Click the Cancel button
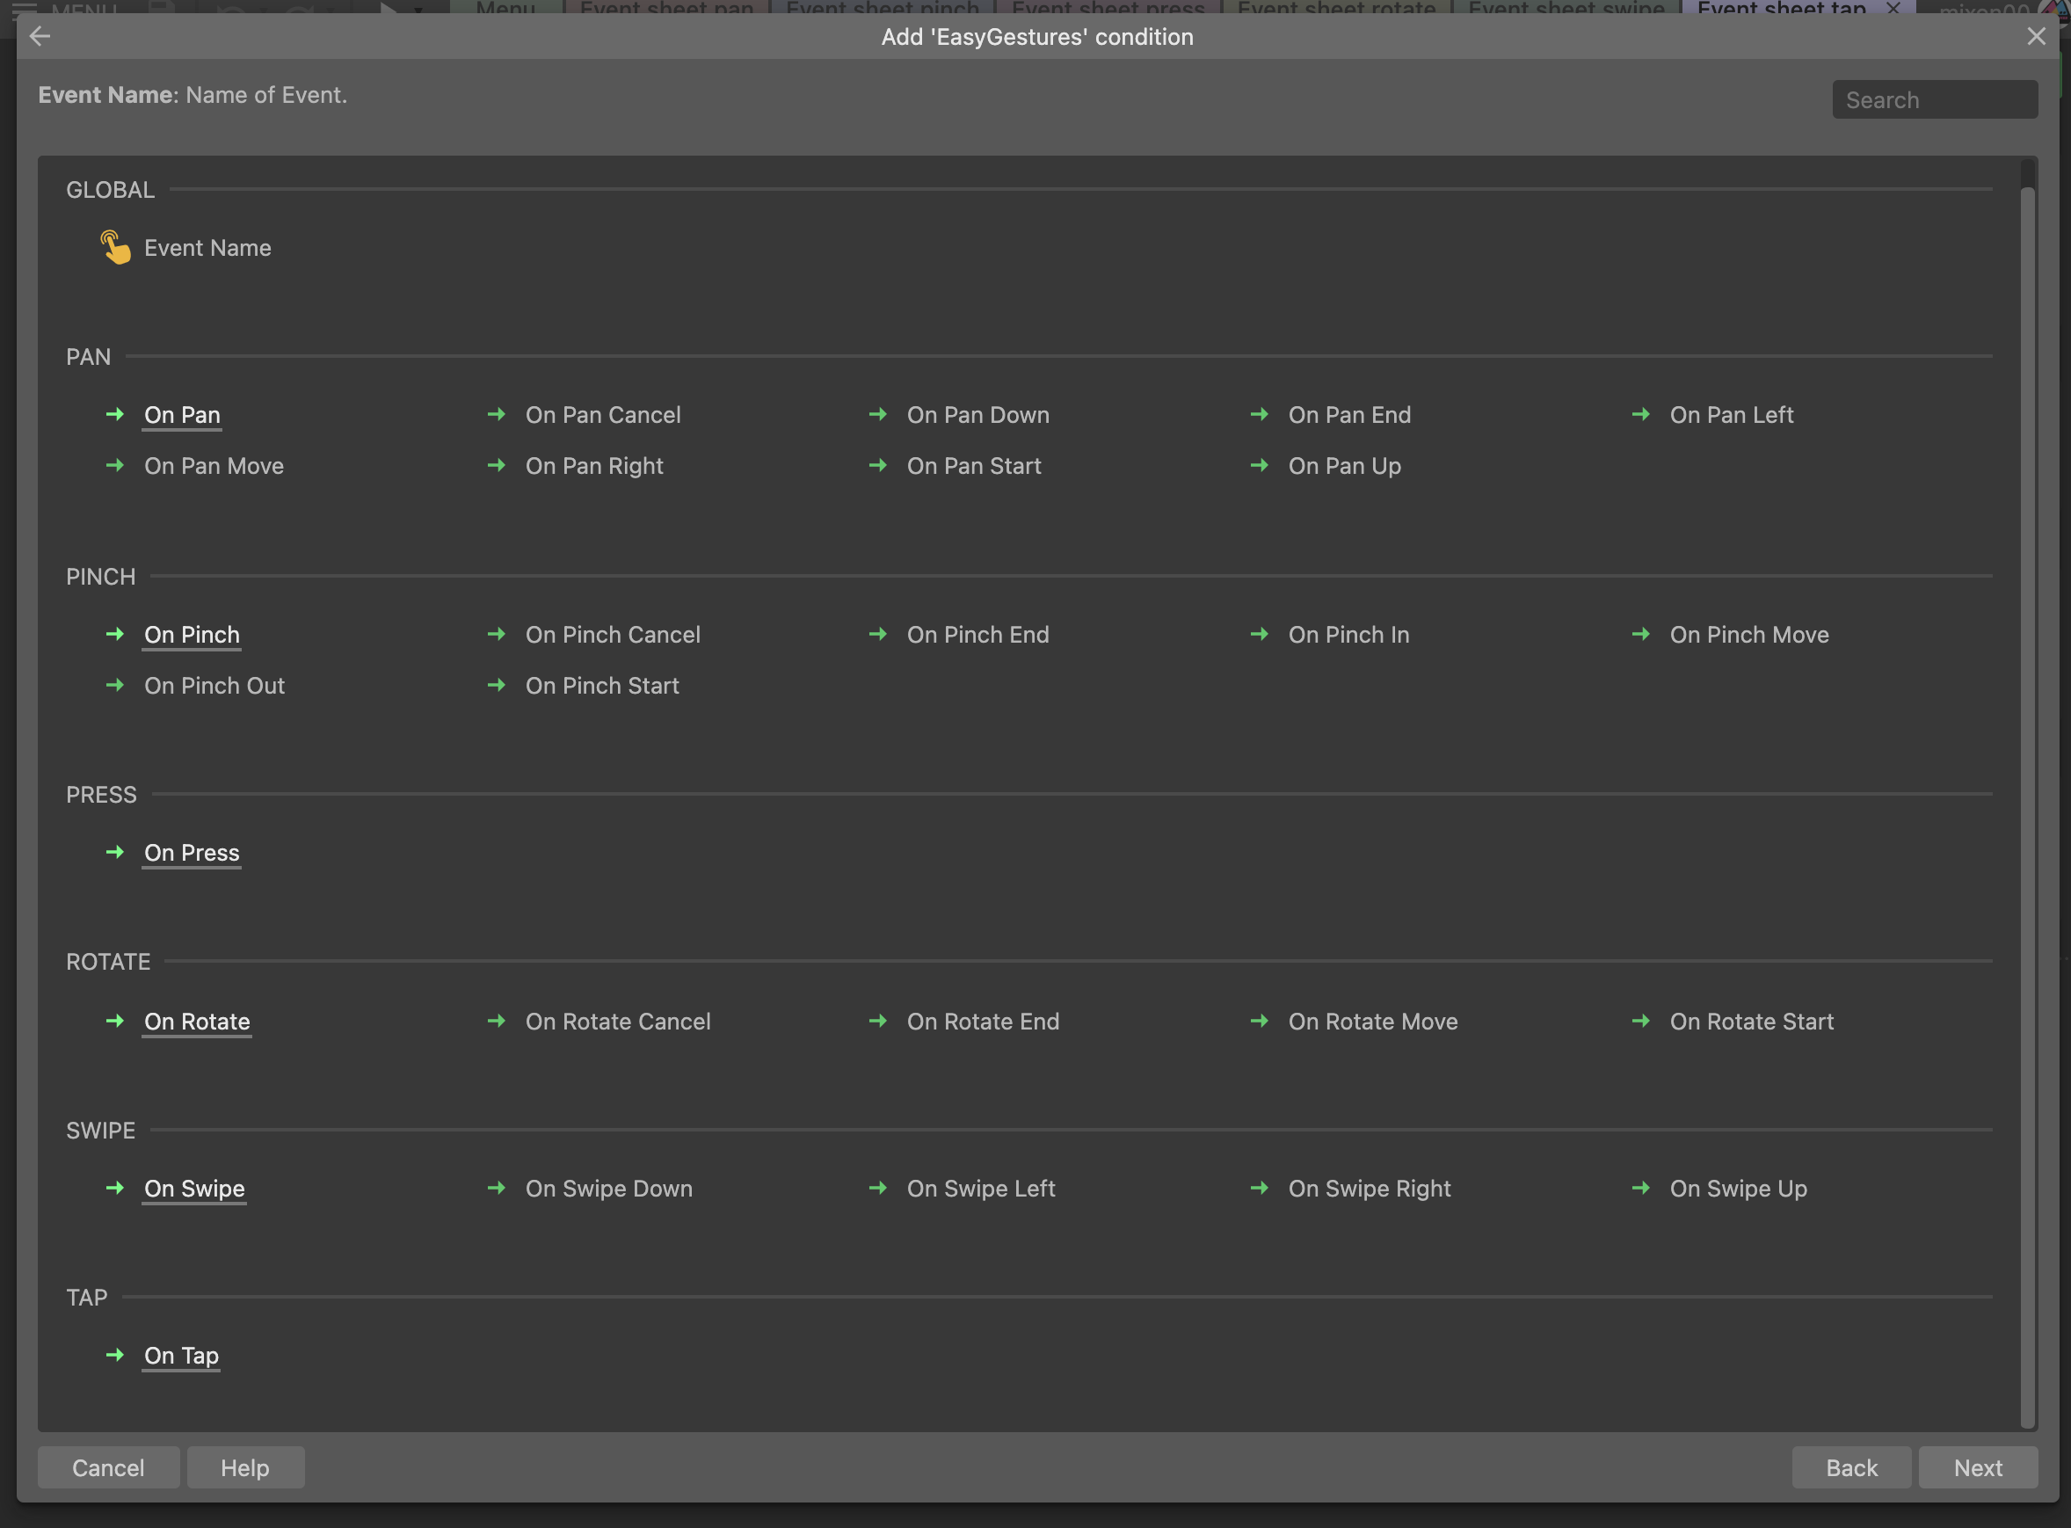 [108, 1468]
